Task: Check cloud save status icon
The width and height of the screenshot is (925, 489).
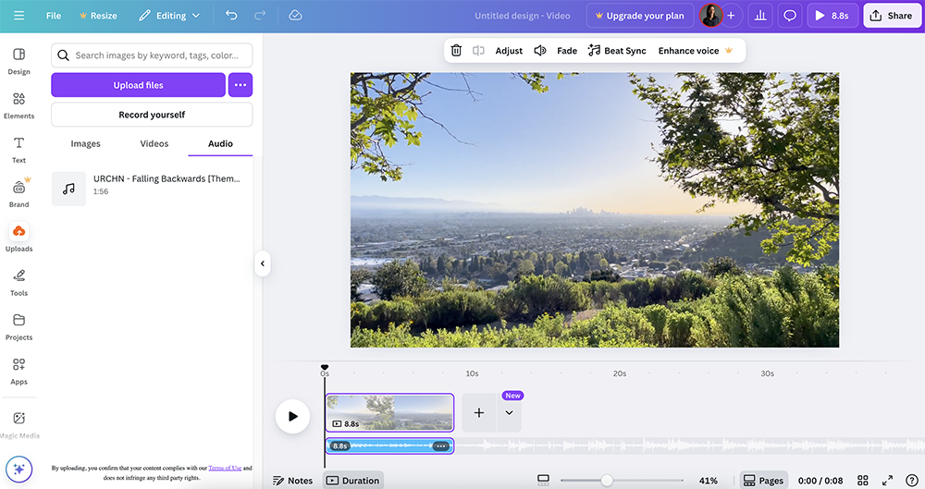Action: pyautogui.click(x=296, y=16)
